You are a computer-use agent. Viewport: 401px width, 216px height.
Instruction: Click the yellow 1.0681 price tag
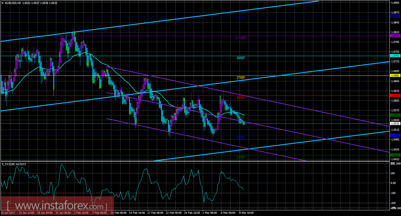coord(395,76)
